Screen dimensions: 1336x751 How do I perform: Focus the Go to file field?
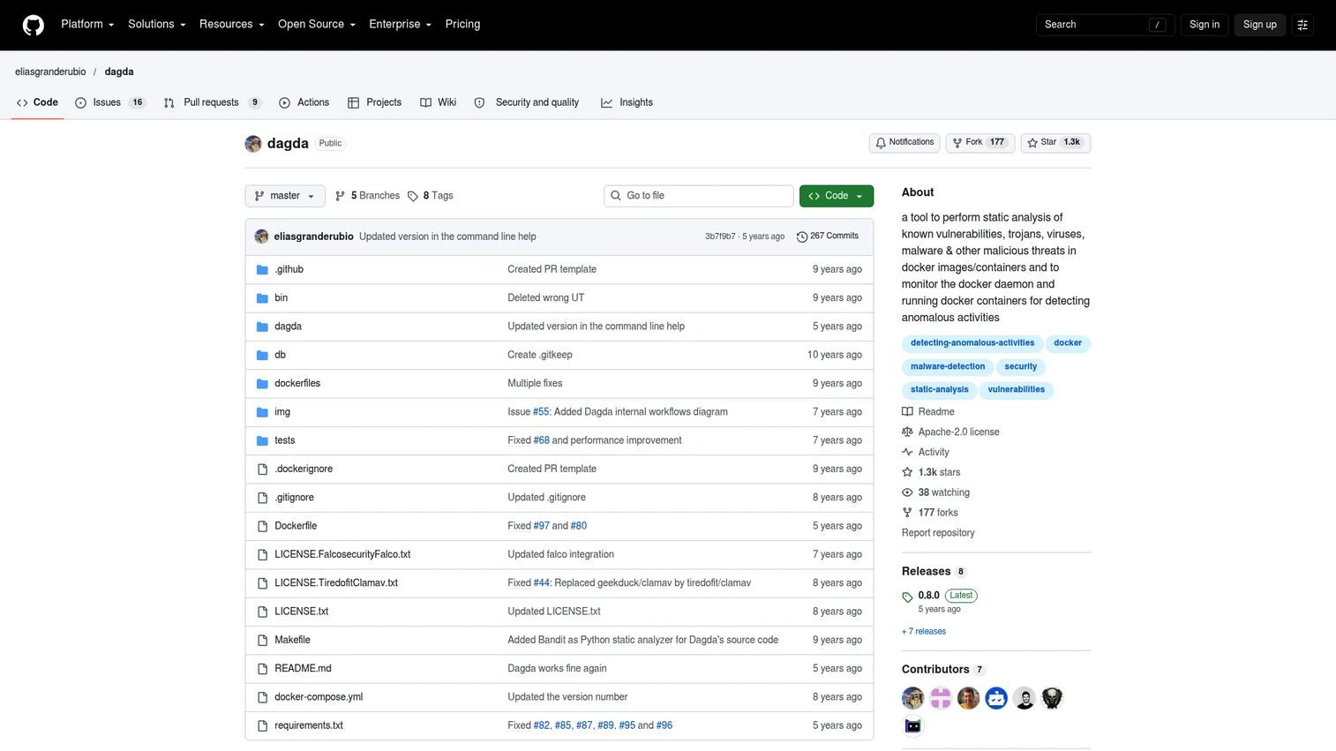pos(699,196)
